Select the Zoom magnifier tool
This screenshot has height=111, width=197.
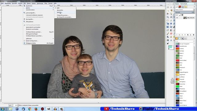(168, 17)
